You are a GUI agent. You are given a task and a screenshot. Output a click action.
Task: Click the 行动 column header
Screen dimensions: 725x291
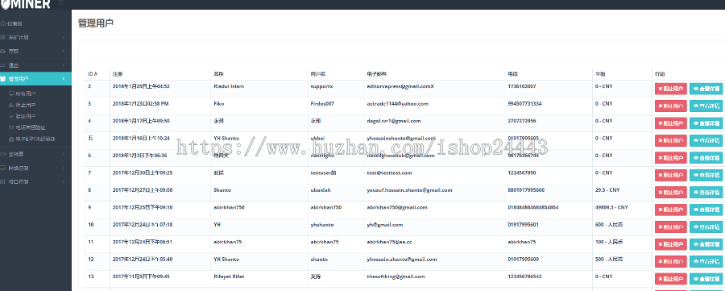(x=660, y=74)
